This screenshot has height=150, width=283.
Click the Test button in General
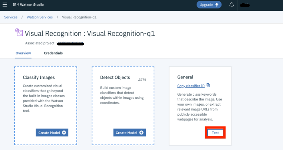point(215,133)
